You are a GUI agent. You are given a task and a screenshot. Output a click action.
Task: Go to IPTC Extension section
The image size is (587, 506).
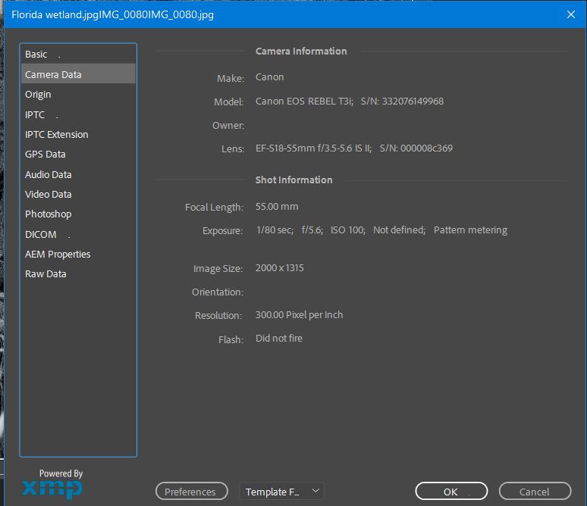pos(78,134)
